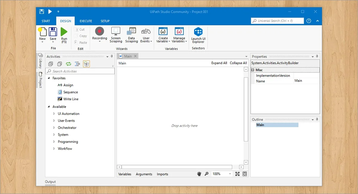358x194 pixels.
Task: Select the pan hand tool in designer footer
Action: (x=199, y=174)
